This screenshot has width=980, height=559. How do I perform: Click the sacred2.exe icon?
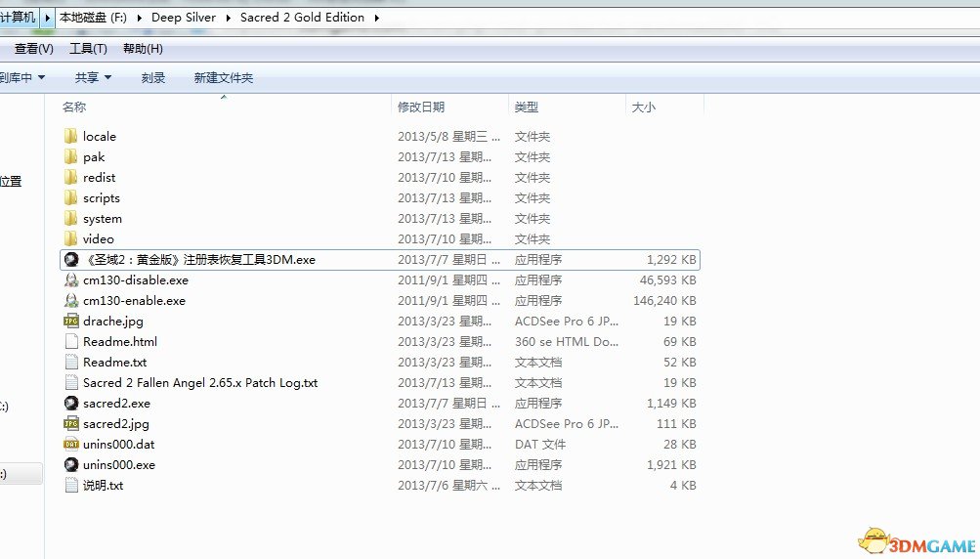[71, 404]
